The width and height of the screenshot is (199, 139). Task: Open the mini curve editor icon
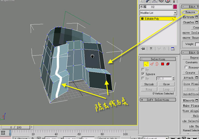[x=3, y=133]
